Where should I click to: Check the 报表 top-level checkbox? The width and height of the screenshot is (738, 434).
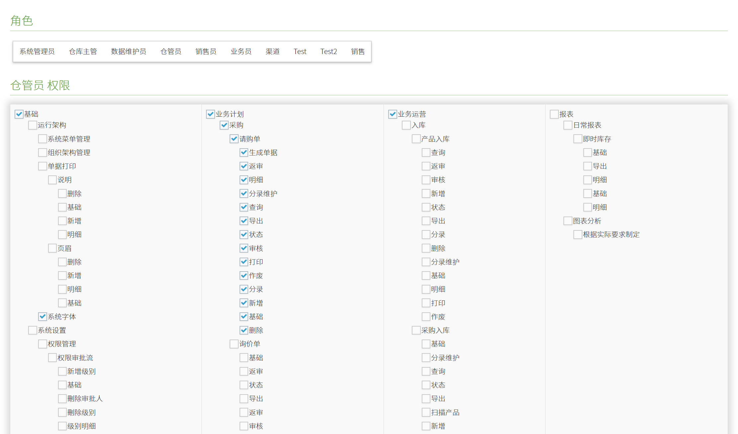554,114
